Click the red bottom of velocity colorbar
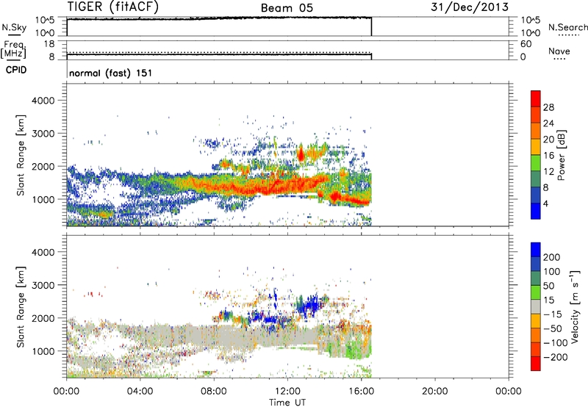Viewport: 588px width, 407px height. (536, 364)
